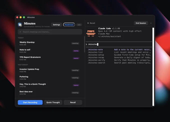
Task: Select the /minutes-search command suggestion
Action: click(119, 63)
